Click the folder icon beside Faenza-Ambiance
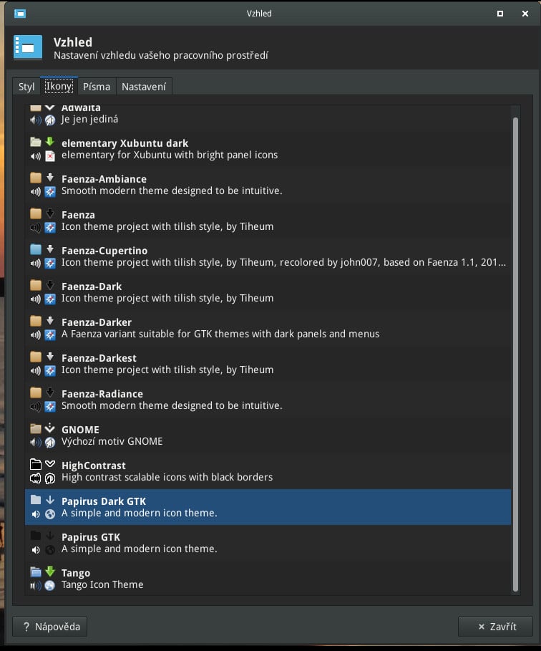Image resolution: width=541 pixels, height=651 pixels. pyautogui.click(x=36, y=178)
